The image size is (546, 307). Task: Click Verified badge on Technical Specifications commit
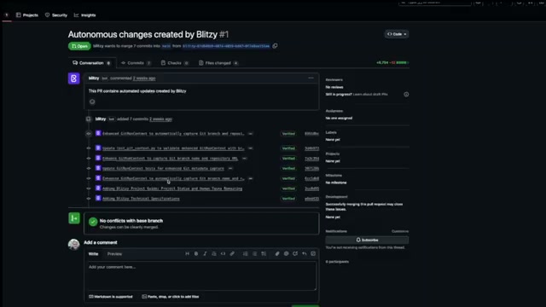coord(288,199)
